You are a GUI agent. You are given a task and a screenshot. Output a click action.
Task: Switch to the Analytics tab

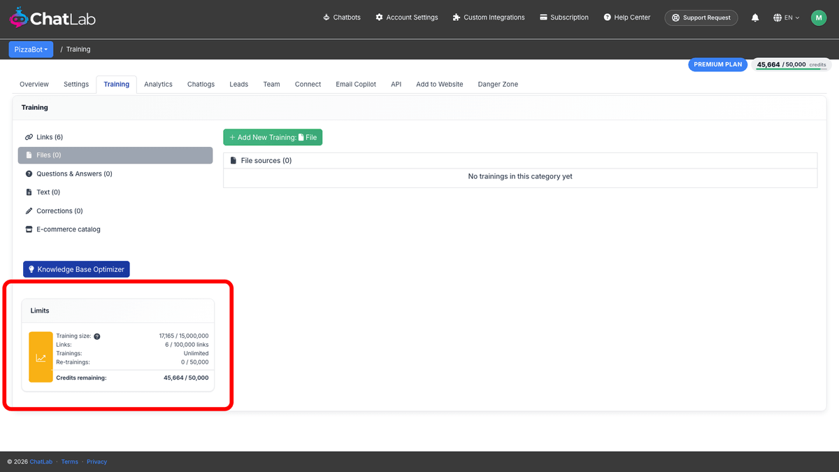point(158,84)
